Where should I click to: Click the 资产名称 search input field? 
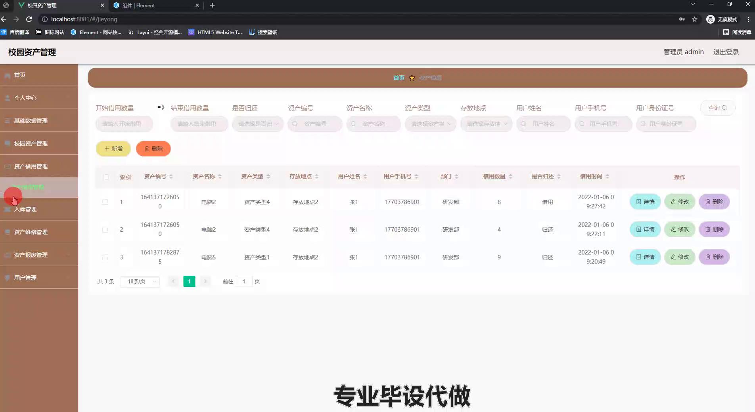[374, 124]
